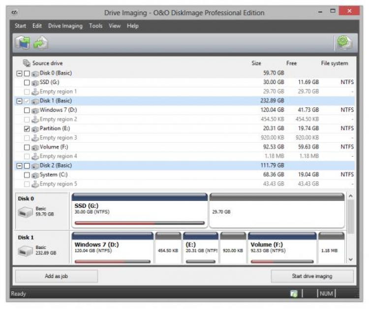Click the Volume (F:) usage bar
This screenshot has height=309, width=369.
282,261
